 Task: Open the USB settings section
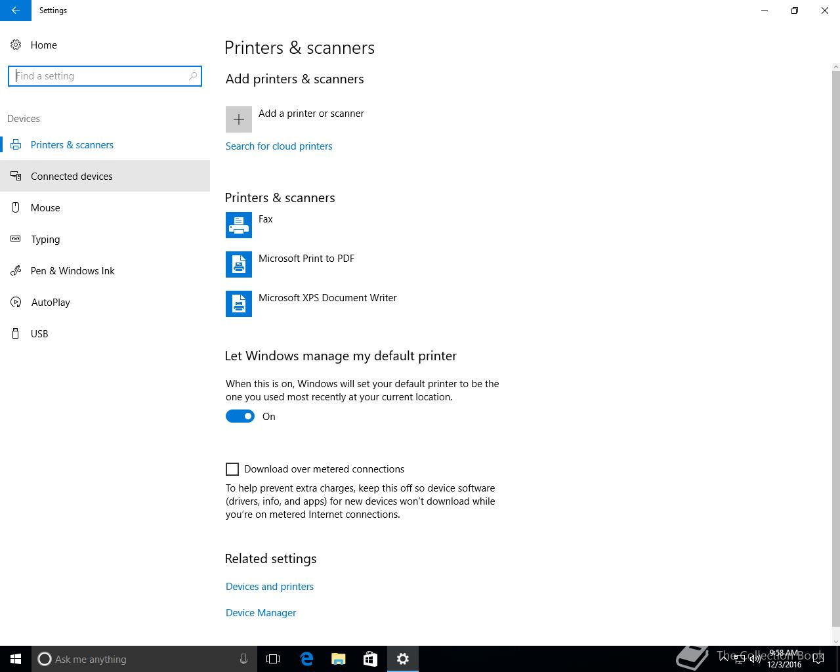(105, 334)
